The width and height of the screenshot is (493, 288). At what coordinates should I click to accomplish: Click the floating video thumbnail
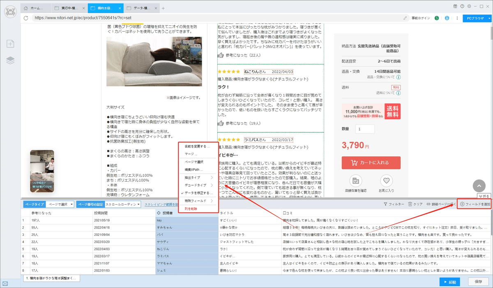point(42,170)
